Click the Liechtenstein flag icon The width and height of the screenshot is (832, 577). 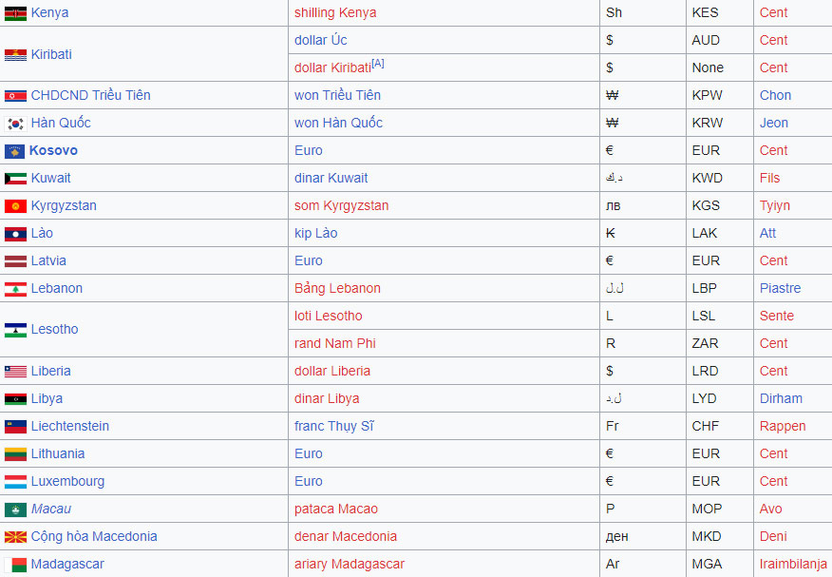point(15,427)
